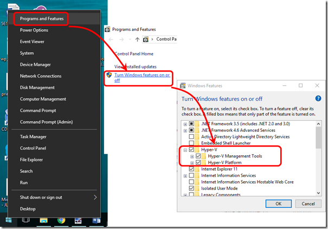Expand .NET Framework 4.6 Advanced Services
This screenshot has height=229, width=328.
tap(185, 131)
